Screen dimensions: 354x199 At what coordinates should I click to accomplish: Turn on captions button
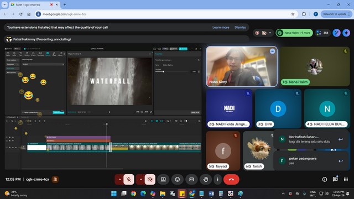click(191, 179)
